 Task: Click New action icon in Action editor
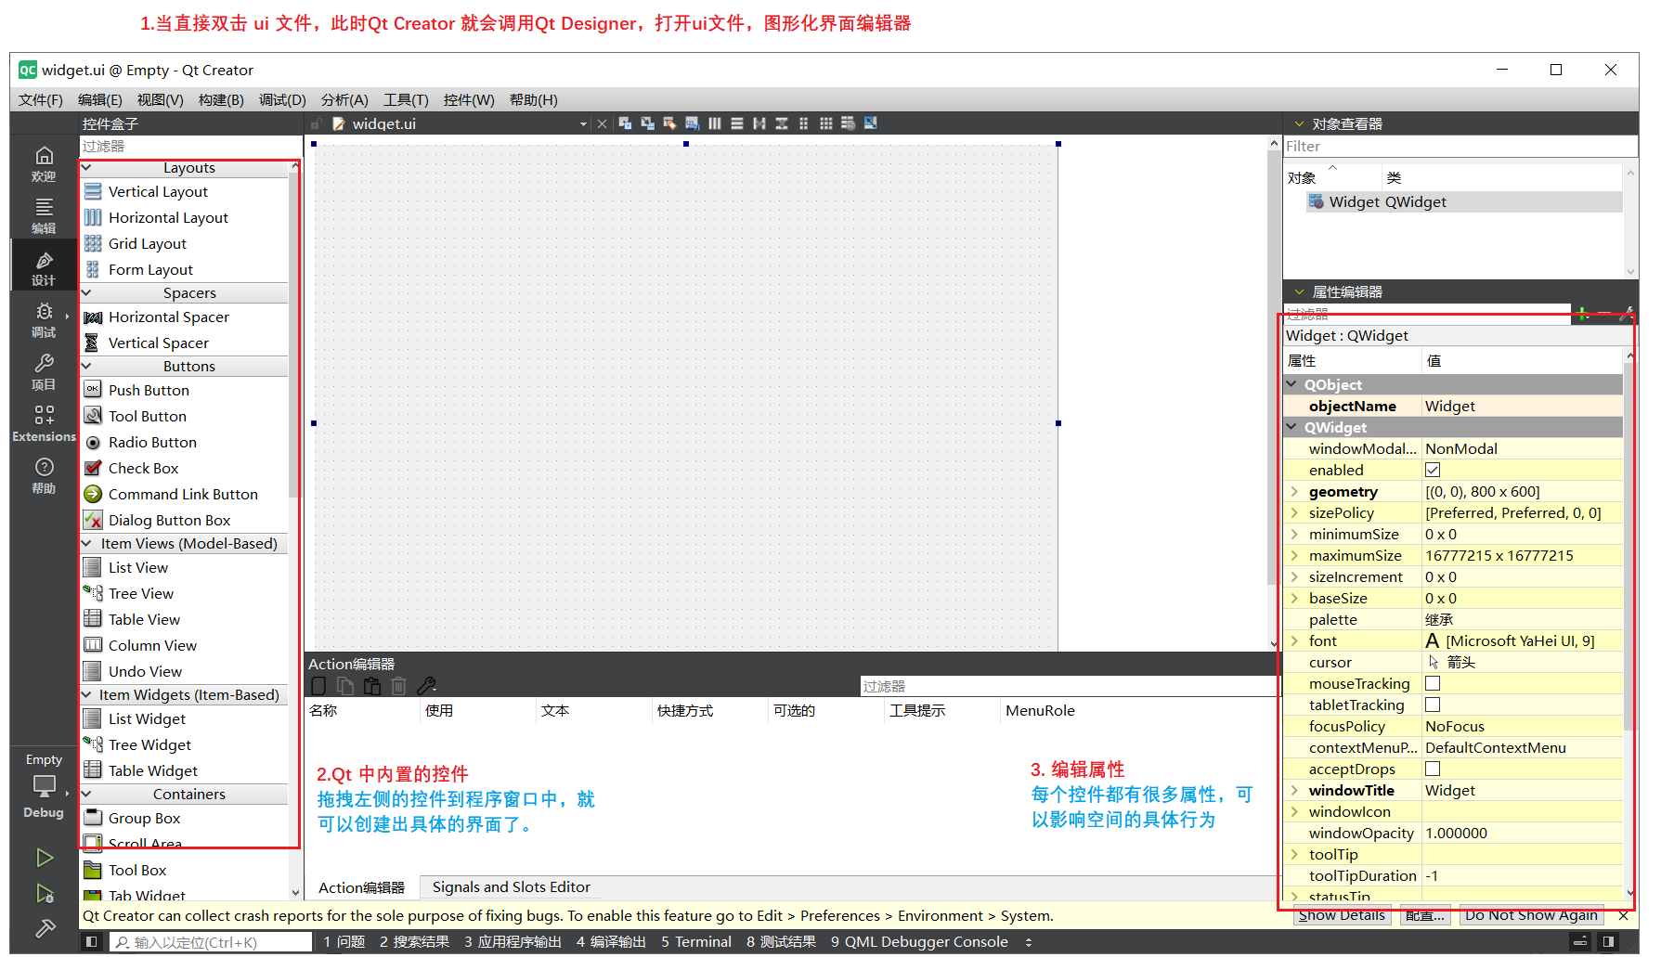(318, 686)
